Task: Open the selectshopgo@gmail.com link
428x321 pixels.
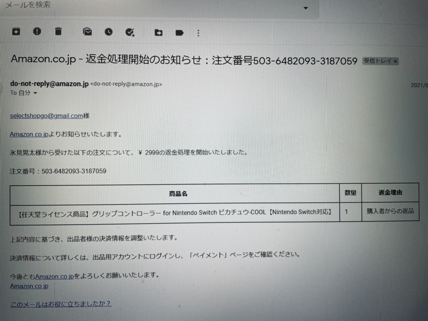Action: coord(46,116)
